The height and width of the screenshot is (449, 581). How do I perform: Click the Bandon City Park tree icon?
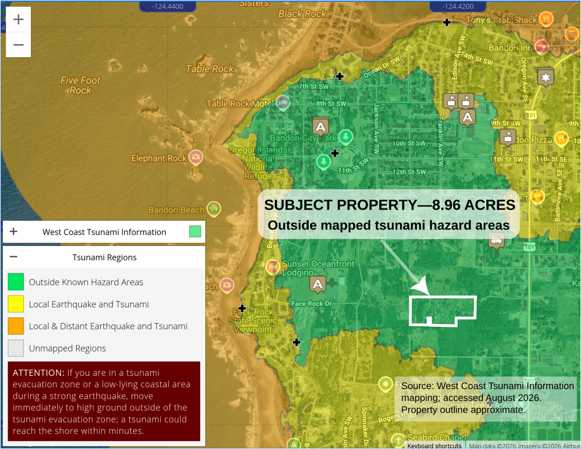coord(346,136)
